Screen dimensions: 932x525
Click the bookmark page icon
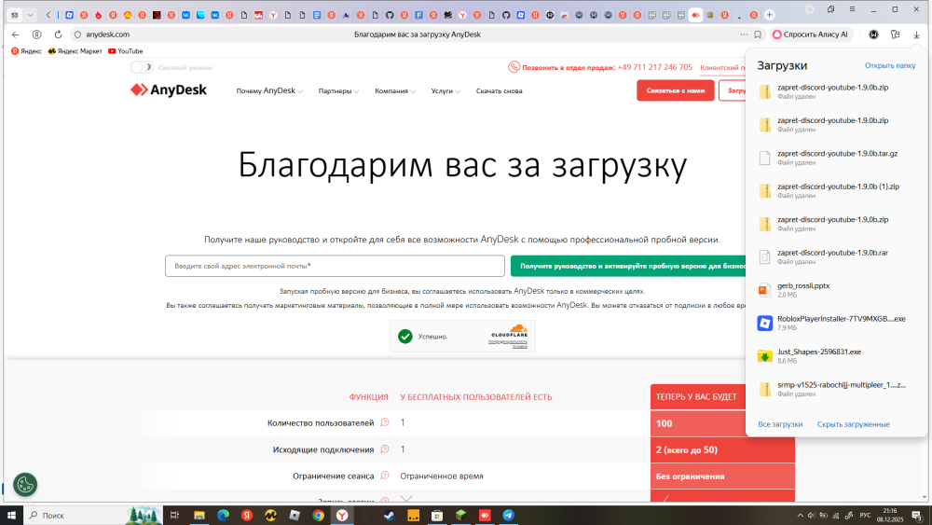point(758,35)
